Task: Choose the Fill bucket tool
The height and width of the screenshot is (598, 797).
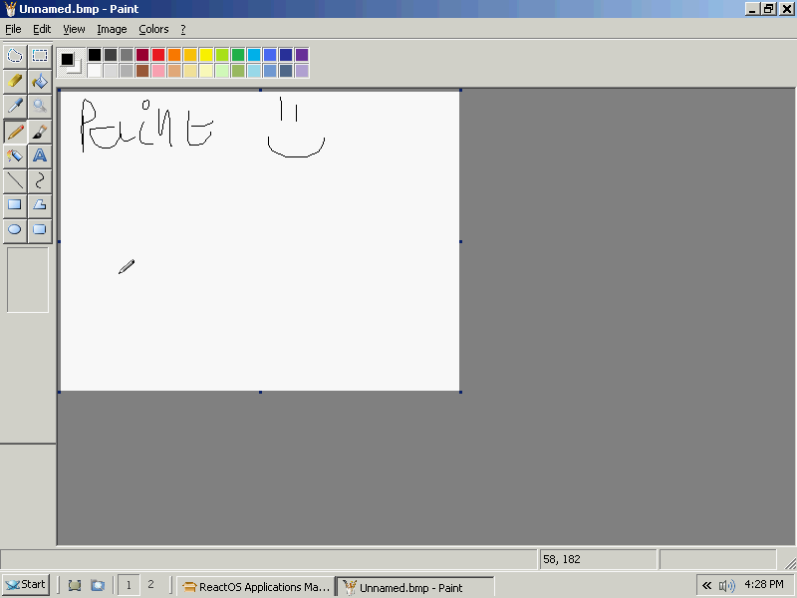Action: coord(40,81)
